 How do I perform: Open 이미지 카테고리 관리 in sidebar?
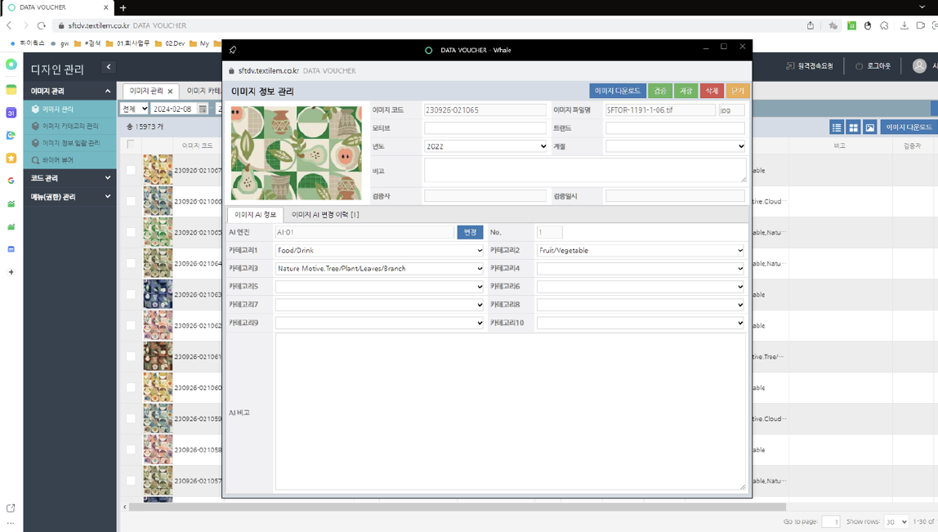tap(69, 126)
